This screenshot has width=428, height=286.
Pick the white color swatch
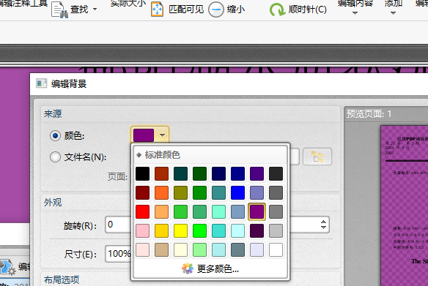276,249
